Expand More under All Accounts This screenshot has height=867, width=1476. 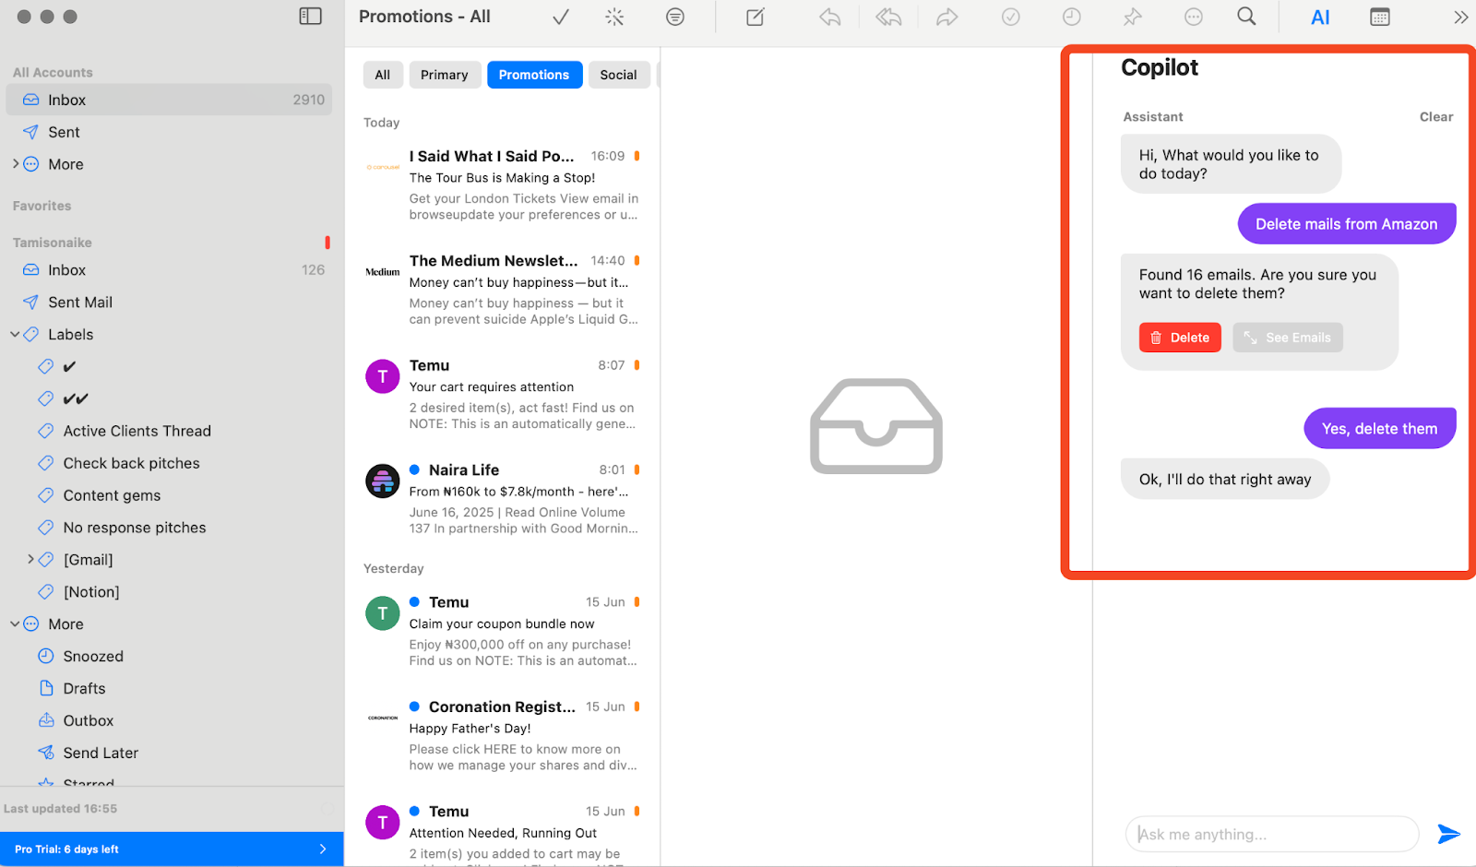16,164
